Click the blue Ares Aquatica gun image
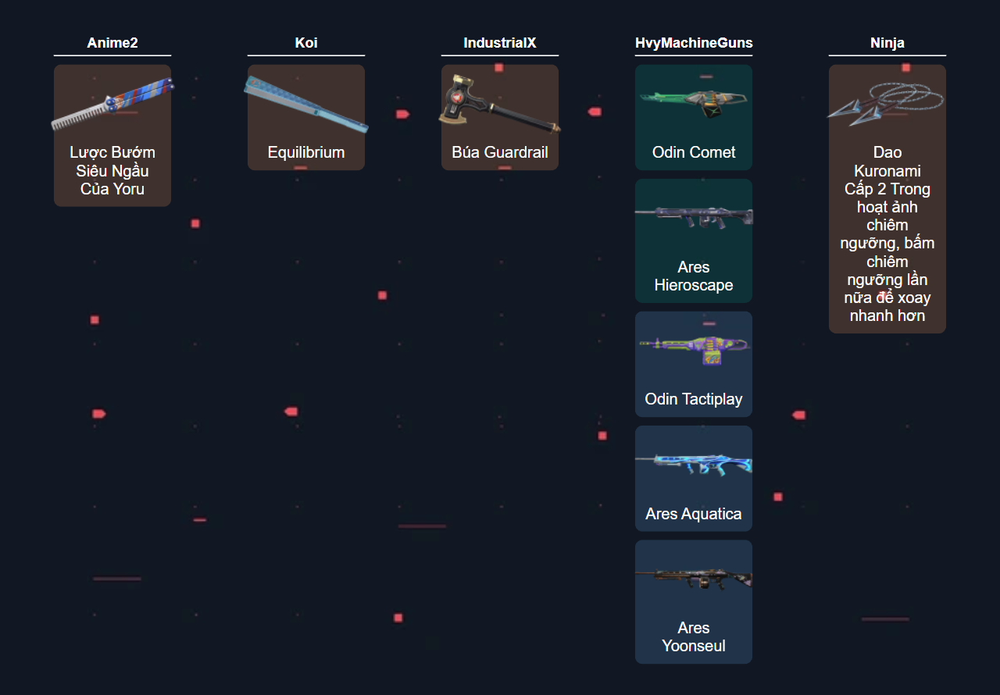Image resolution: width=1000 pixels, height=695 pixels. [694, 463]
